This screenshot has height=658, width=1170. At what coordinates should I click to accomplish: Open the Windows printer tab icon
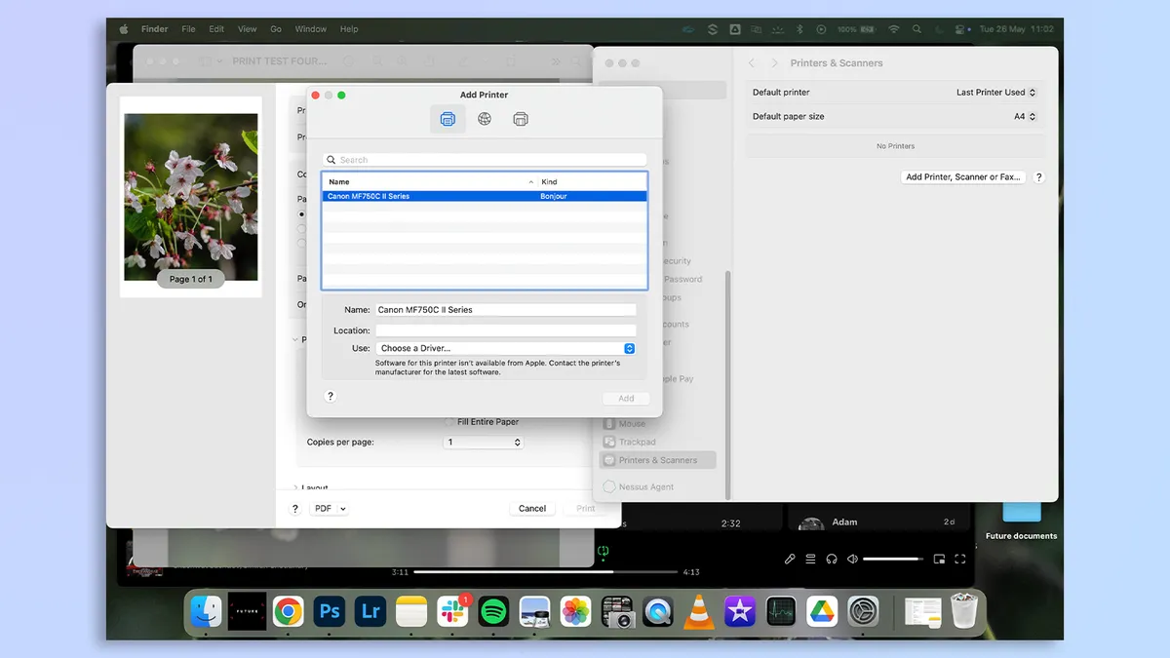click(521, 119)
